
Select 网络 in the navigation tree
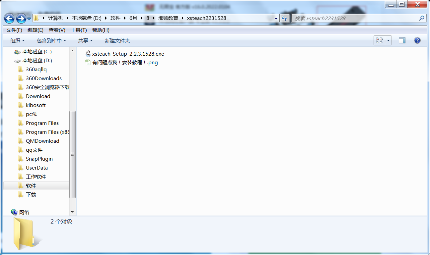coord(24,213)
